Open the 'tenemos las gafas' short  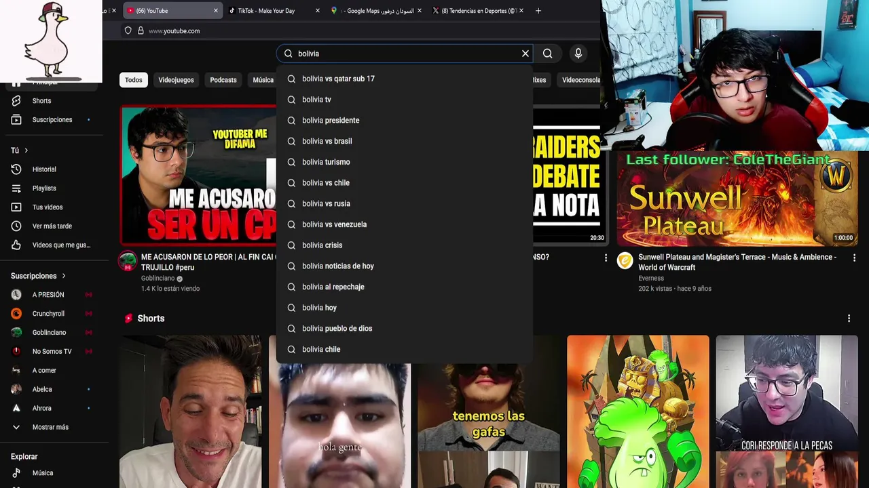[x=489, y=426]
